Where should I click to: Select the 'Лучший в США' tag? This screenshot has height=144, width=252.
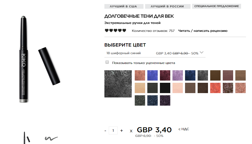click(x=124, y=6)
